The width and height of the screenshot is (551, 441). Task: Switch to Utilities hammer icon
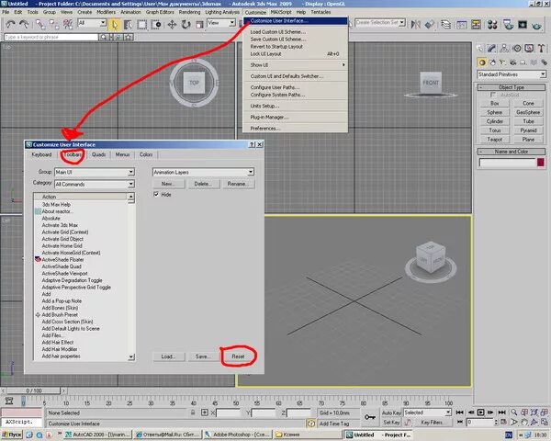(x=541, y=48)
